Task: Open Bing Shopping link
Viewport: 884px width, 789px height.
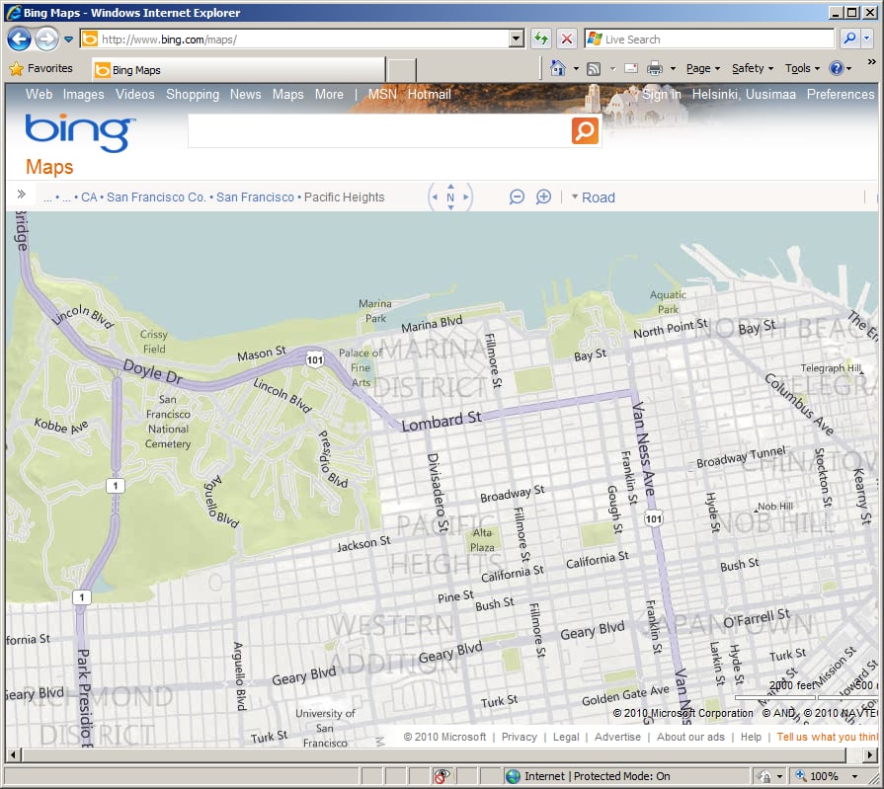Action: tap(193, 94)
